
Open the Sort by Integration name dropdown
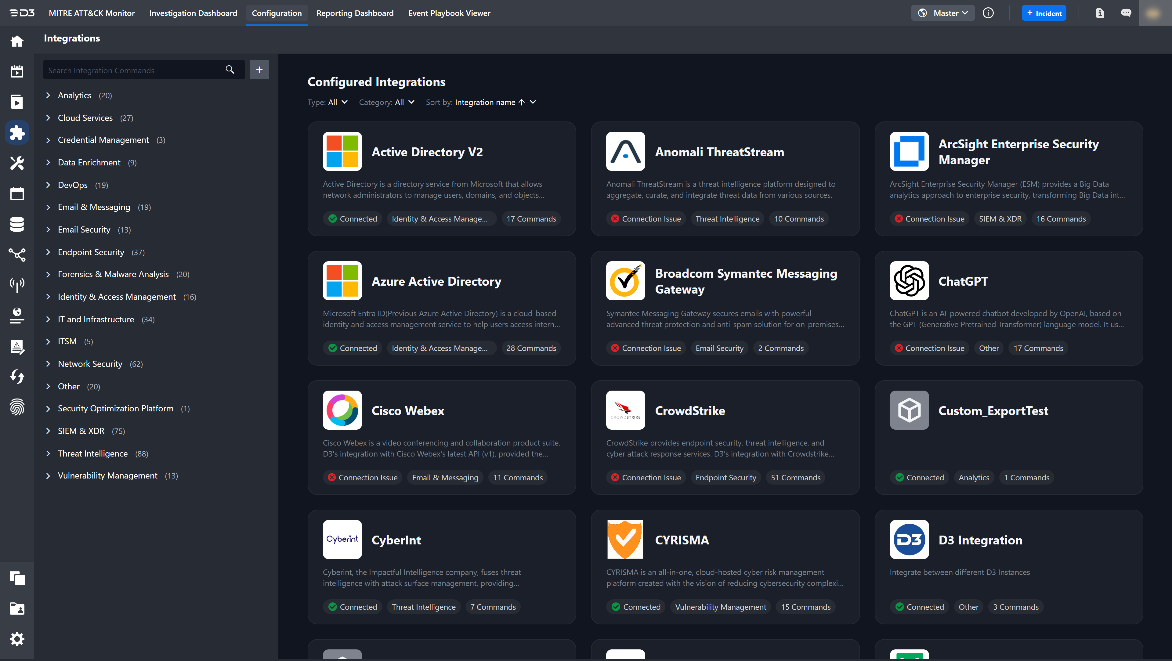495,102
